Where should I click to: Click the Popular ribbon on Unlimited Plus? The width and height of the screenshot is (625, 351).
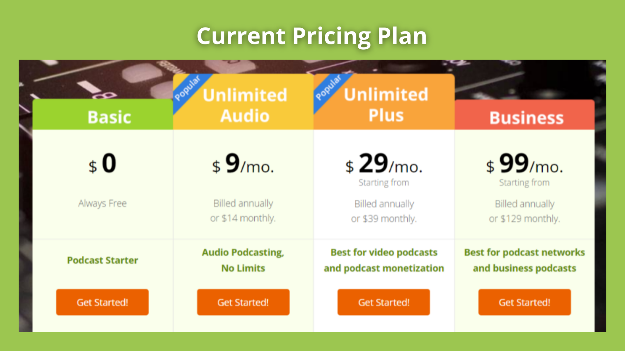[x=328, y=88]
